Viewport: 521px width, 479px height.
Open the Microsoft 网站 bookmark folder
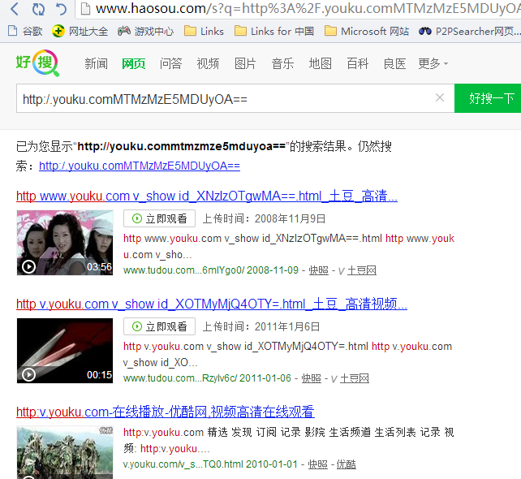(x=367, y=31)
